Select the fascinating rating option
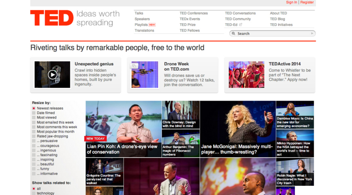The image size is (352, 195). pos(34,155)
